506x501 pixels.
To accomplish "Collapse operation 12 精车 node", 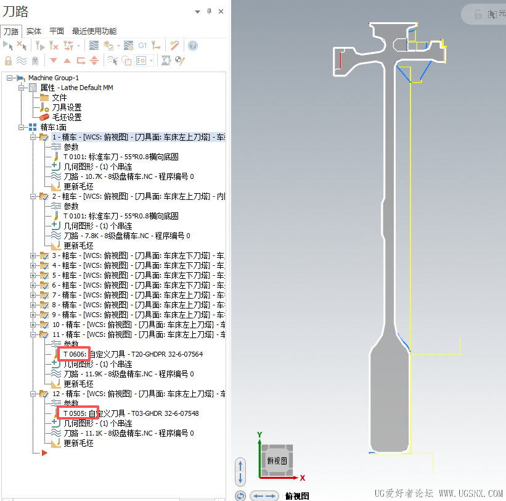I will [33, 394].
